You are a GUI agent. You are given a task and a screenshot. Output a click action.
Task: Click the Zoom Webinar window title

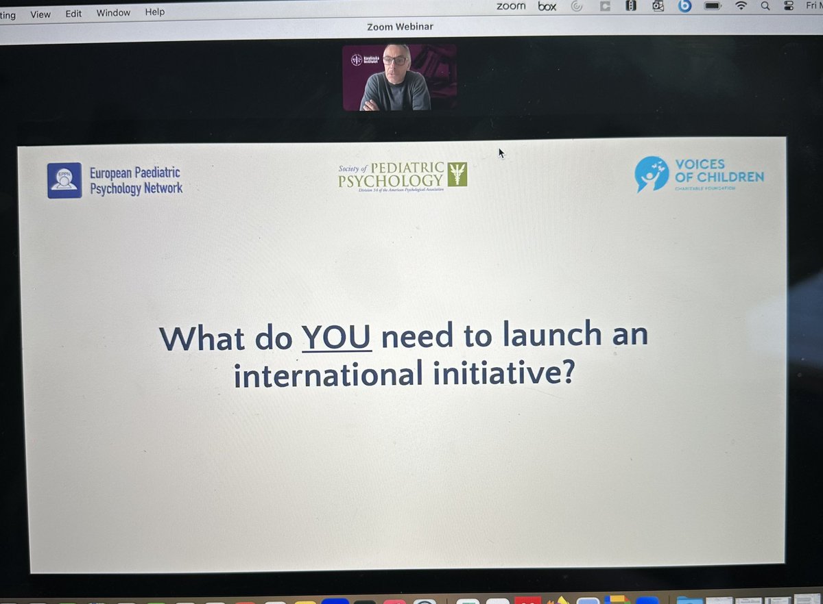(400, 27)
